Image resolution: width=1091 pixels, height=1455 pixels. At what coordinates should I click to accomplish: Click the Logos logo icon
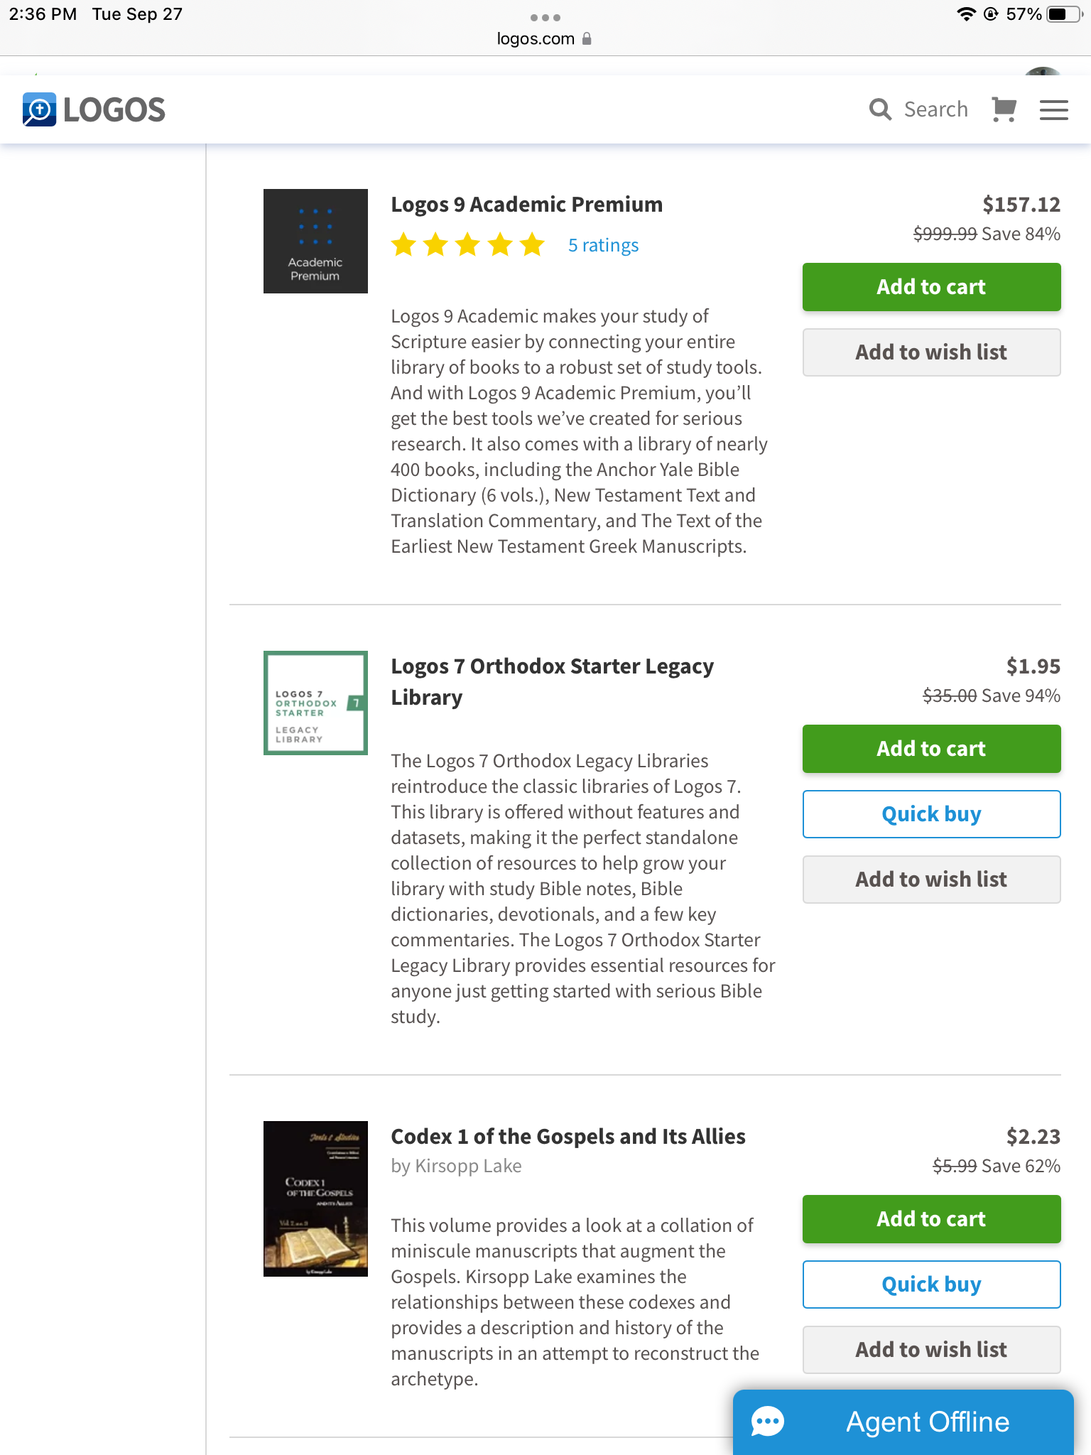pos(40,109)
